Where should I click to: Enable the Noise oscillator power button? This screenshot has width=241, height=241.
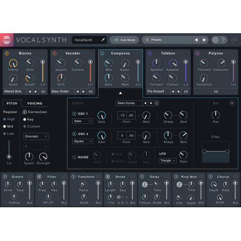click(x=74, y=157)
